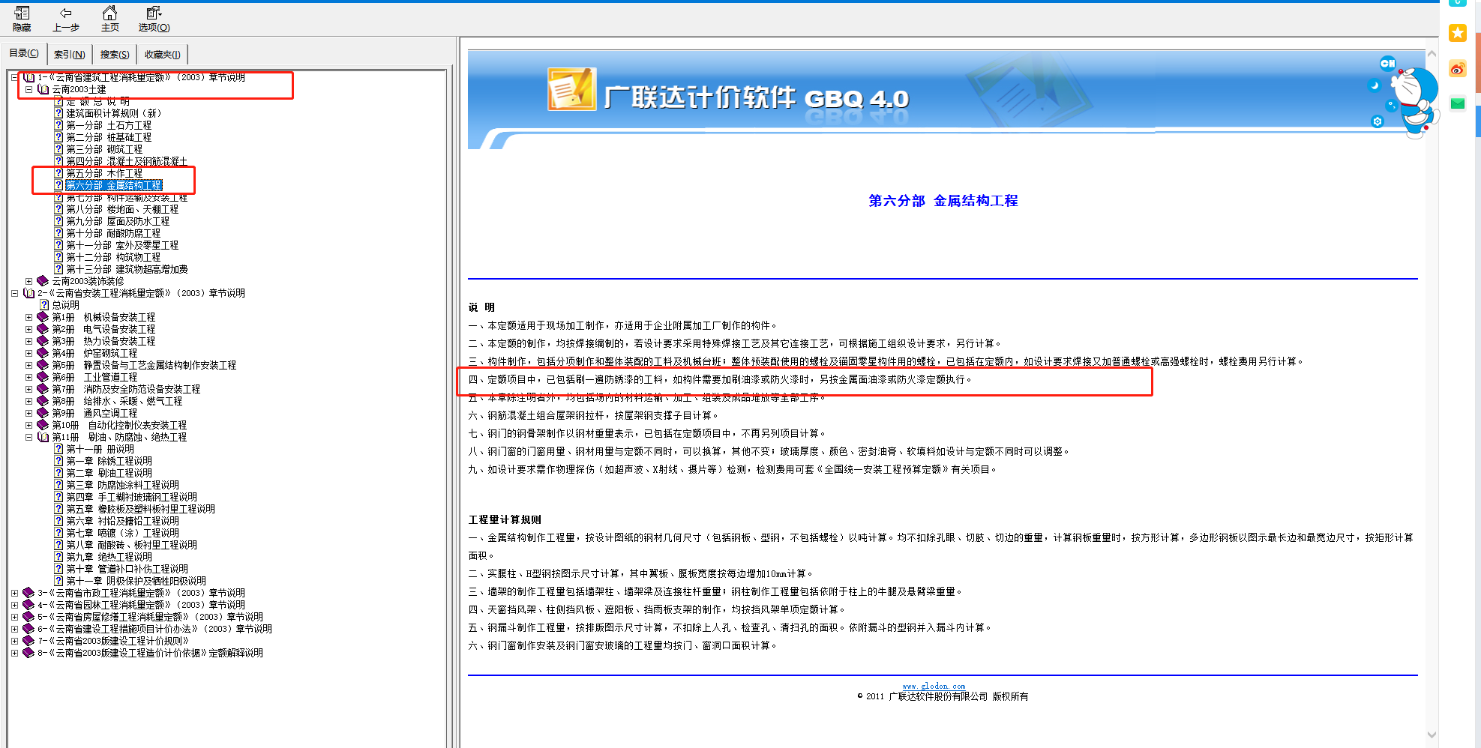Click the purple book icon beside 第1册 机械设备安装工程
The image size is (1481, 748).
click(43, 317)
